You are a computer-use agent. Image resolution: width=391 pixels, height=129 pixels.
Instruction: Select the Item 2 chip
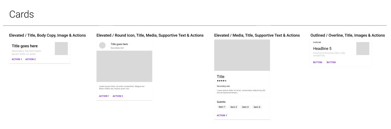234,107
